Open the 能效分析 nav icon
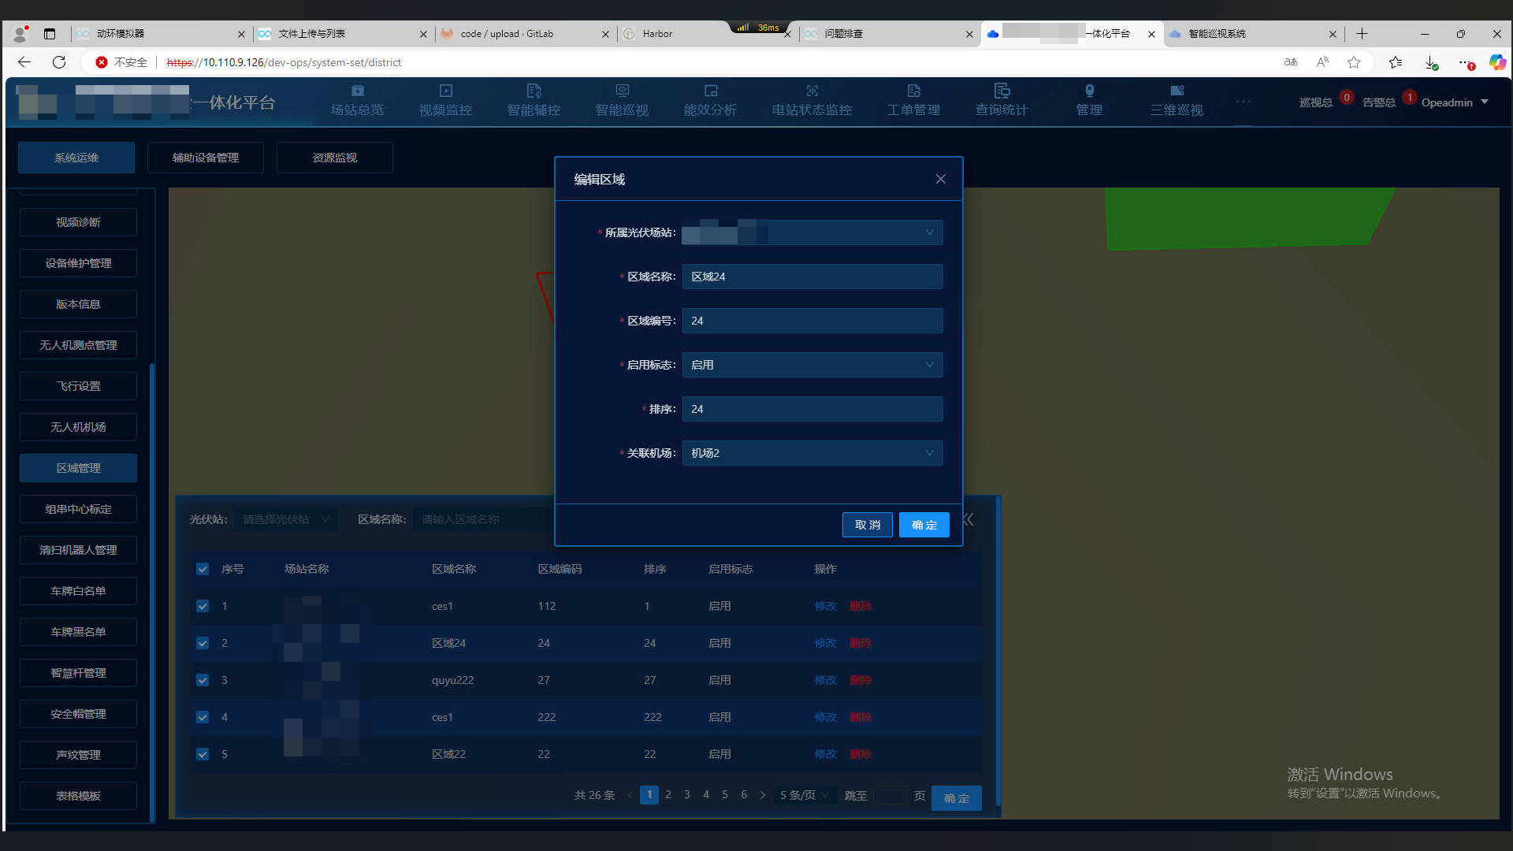This screenshot has height=851, width=1513. pyautogui.click(x=710, y=91)
